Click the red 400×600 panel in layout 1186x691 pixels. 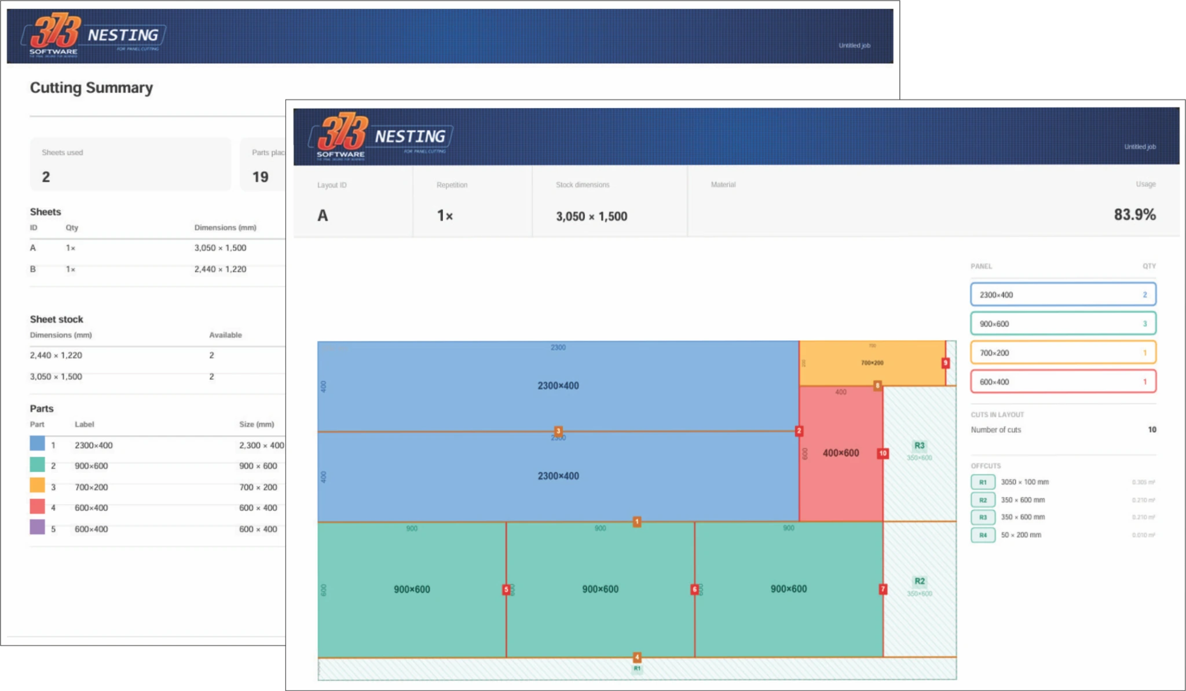pos(841,454)
